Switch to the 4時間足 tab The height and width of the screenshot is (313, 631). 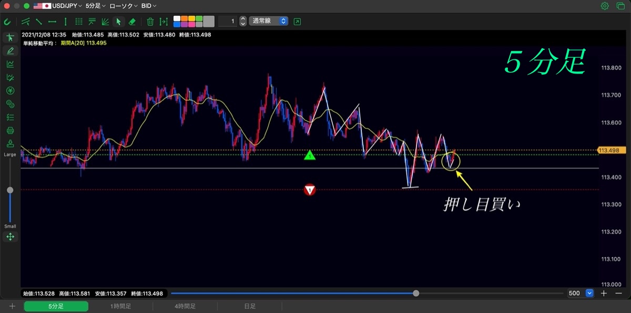click(x=185, y=306)
